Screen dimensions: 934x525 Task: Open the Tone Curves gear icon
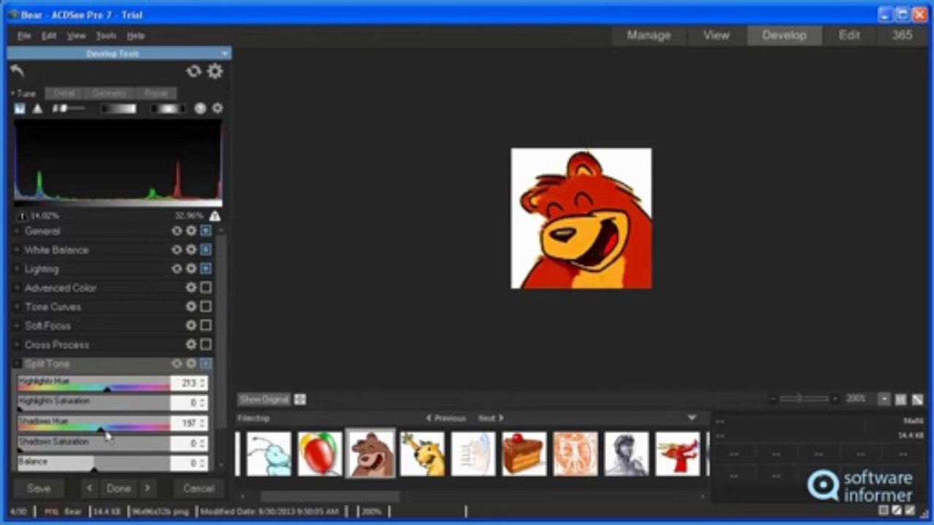pos(191,307)
